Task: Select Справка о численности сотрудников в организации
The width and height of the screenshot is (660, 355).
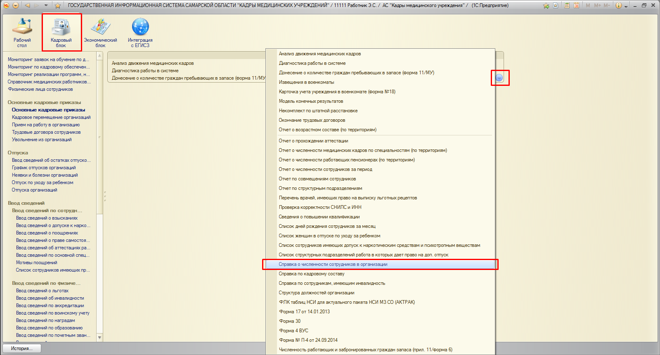Action: point(333,264)
